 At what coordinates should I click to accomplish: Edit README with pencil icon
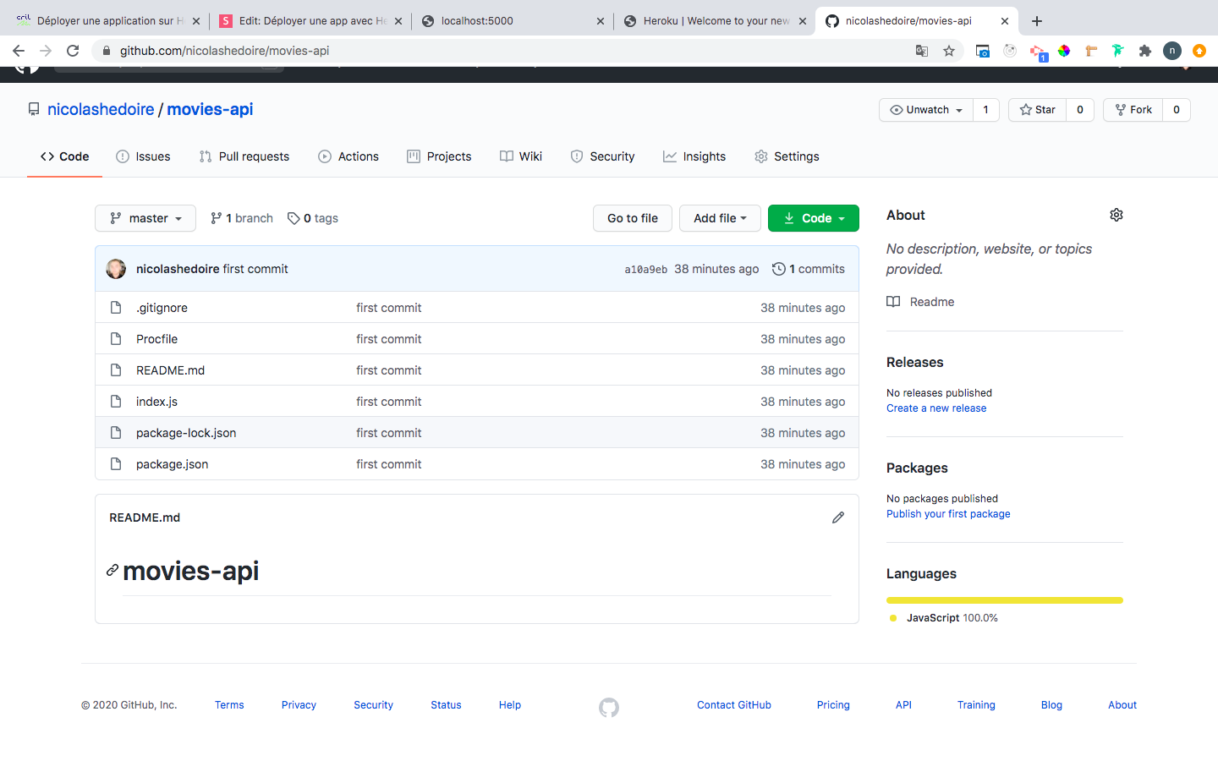(x=838, y=517)
